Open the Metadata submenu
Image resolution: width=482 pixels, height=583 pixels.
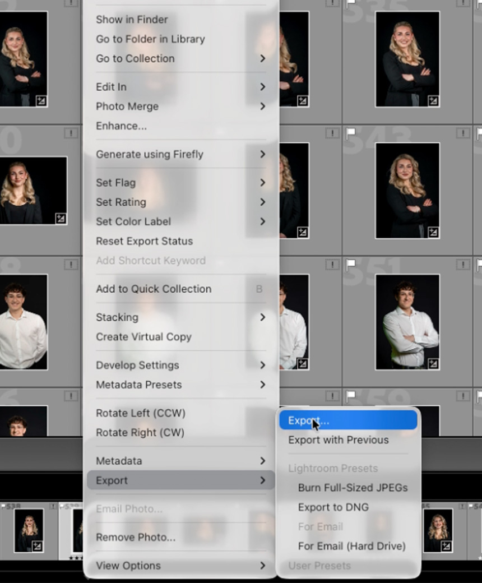tap(181, 461)
